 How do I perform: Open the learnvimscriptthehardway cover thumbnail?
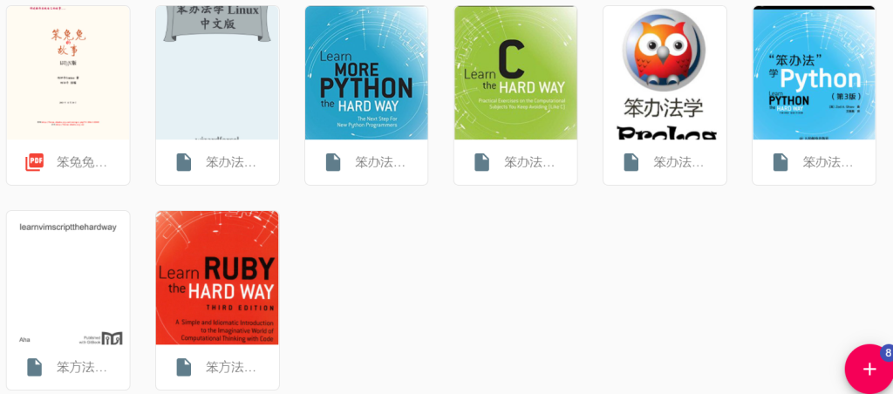[68, 278]
